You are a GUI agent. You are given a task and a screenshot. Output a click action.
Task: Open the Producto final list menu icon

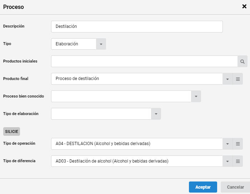(238, 79)
